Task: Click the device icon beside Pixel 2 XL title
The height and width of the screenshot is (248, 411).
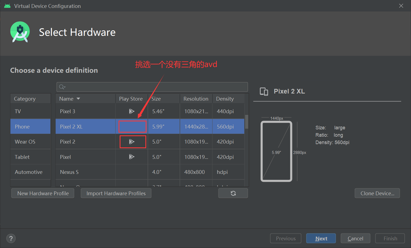Action: [x=264, y=92]
